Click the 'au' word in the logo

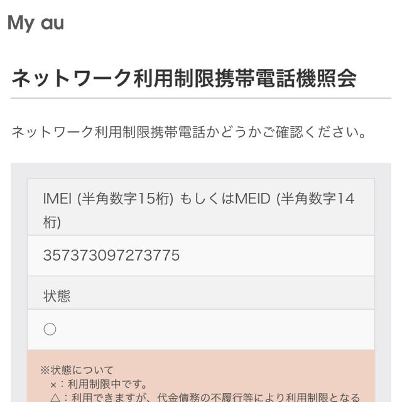coord(53,23)
